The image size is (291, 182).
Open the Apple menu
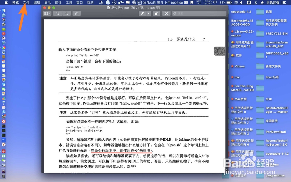point(6,2)
